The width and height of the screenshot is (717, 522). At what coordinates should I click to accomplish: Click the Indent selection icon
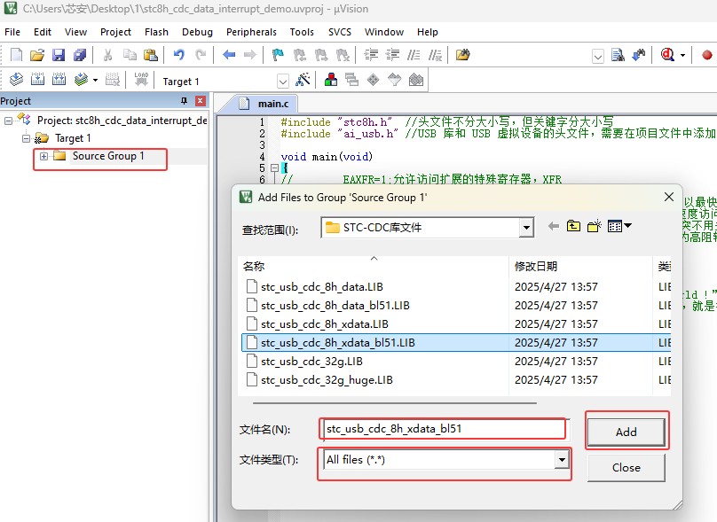[371, 55]
